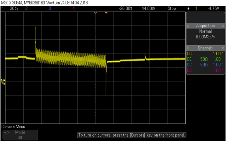Click the MSO-X 3054A timestamp header text
The image size is (227, 142).
point(44,3)
